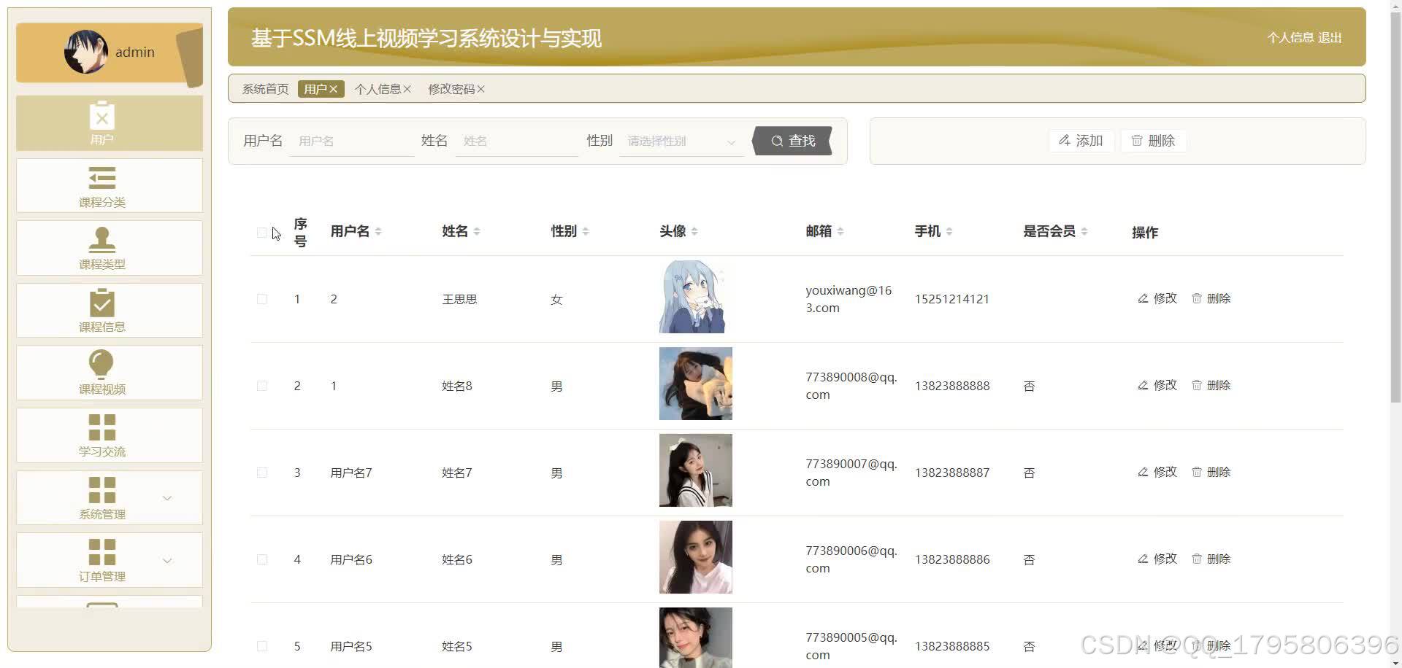This screenshot has width=1402, height=668.
Task: Click the 删除 trash icon
Action: pos(1137,140)
